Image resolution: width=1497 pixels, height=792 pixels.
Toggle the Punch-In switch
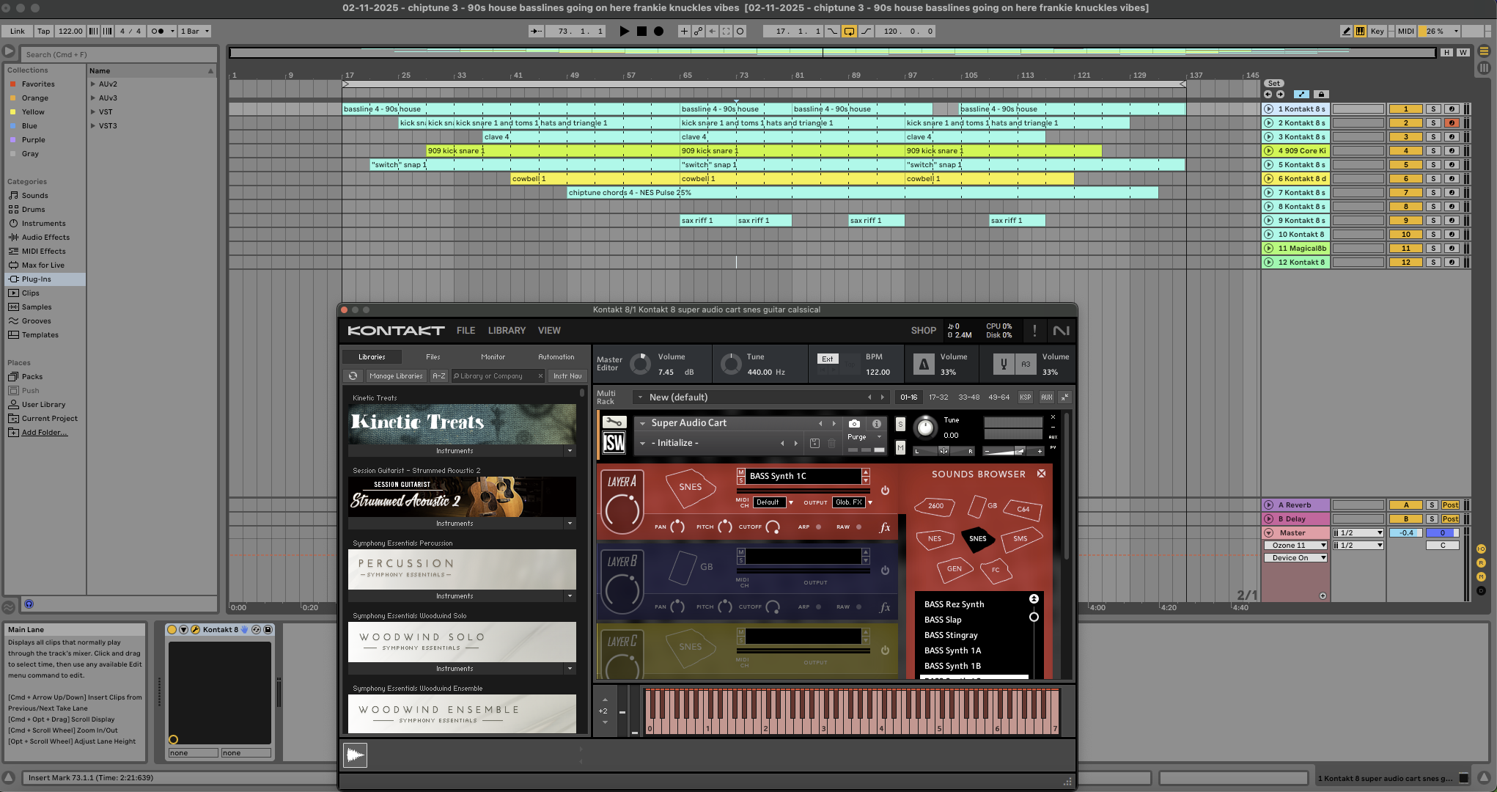(832, 31)
